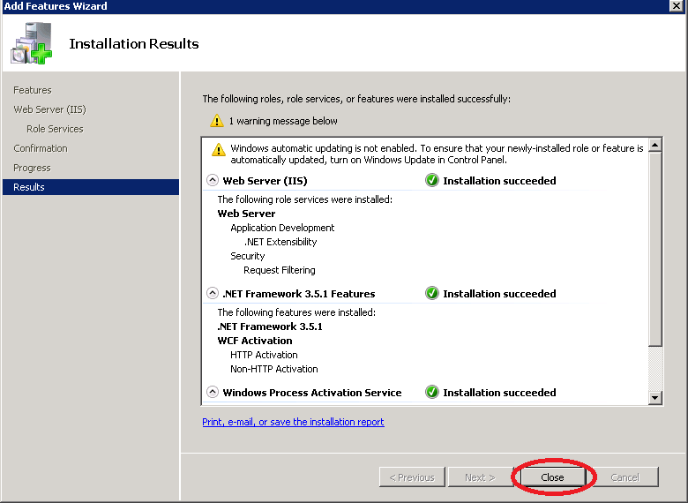Viewport: 688px width, 503px height.
Task: Click scrollbar up arrow in results list
Action: [655, 145]
